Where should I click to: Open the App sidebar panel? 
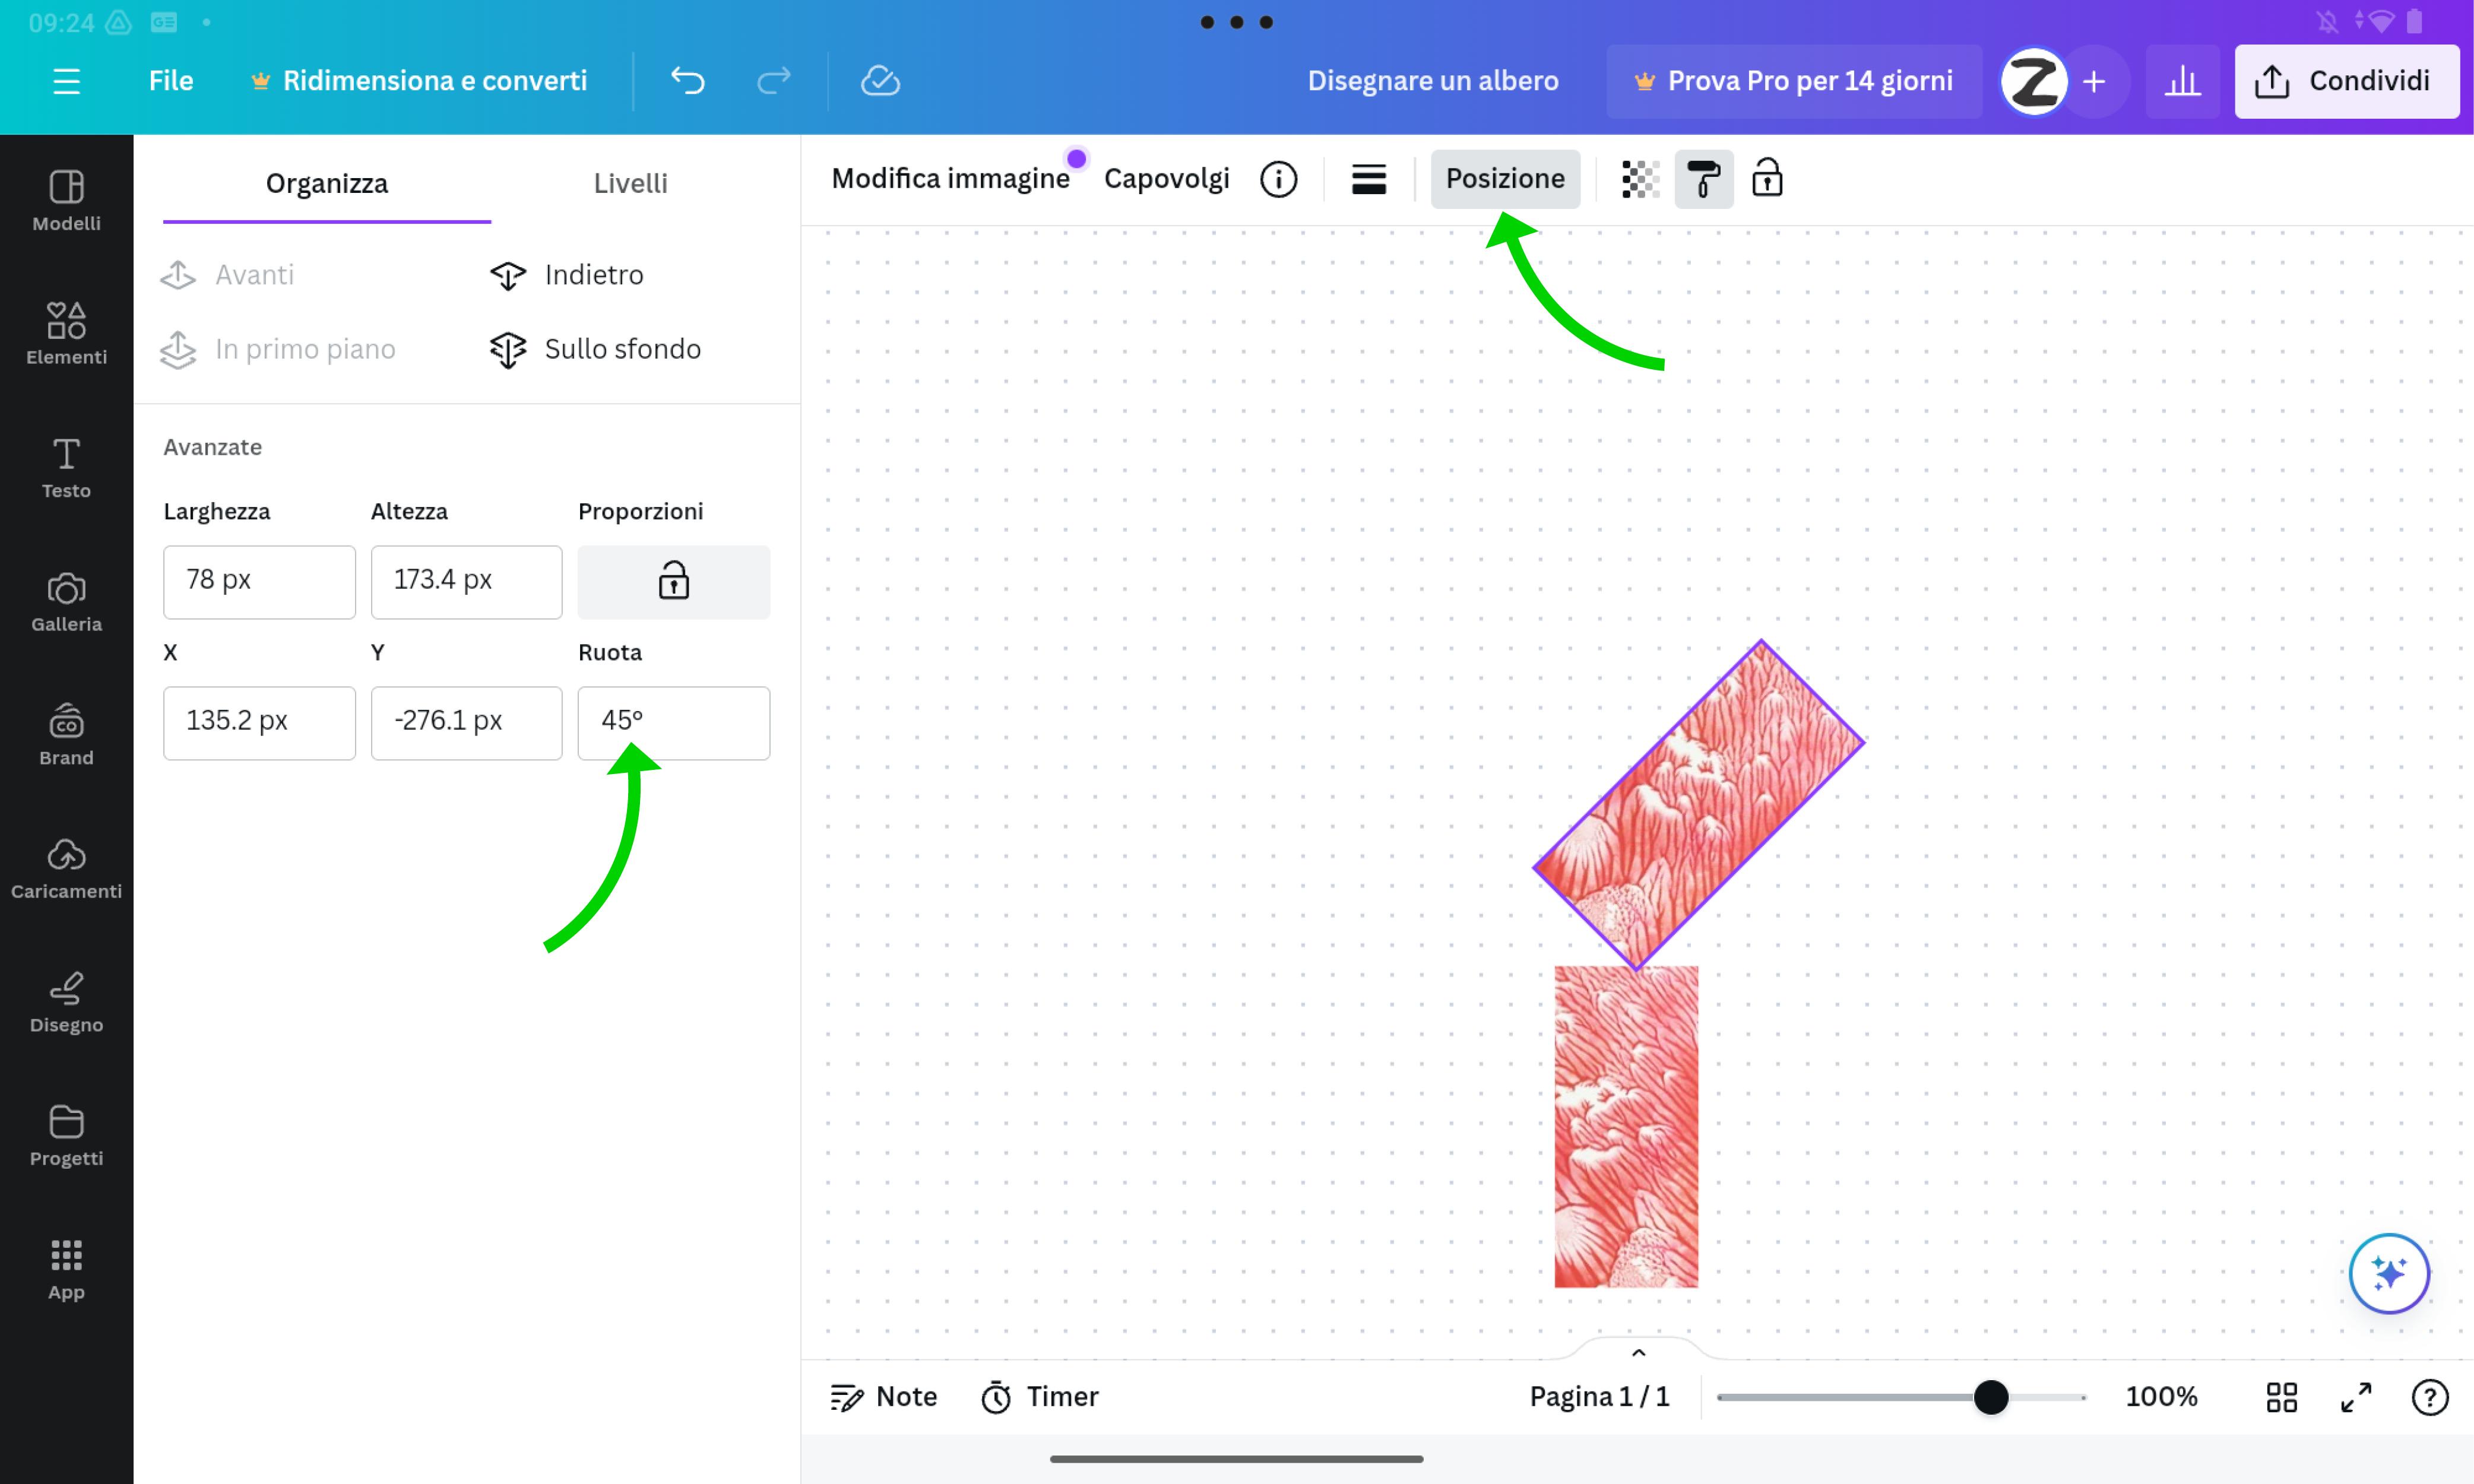[66, 1269]
